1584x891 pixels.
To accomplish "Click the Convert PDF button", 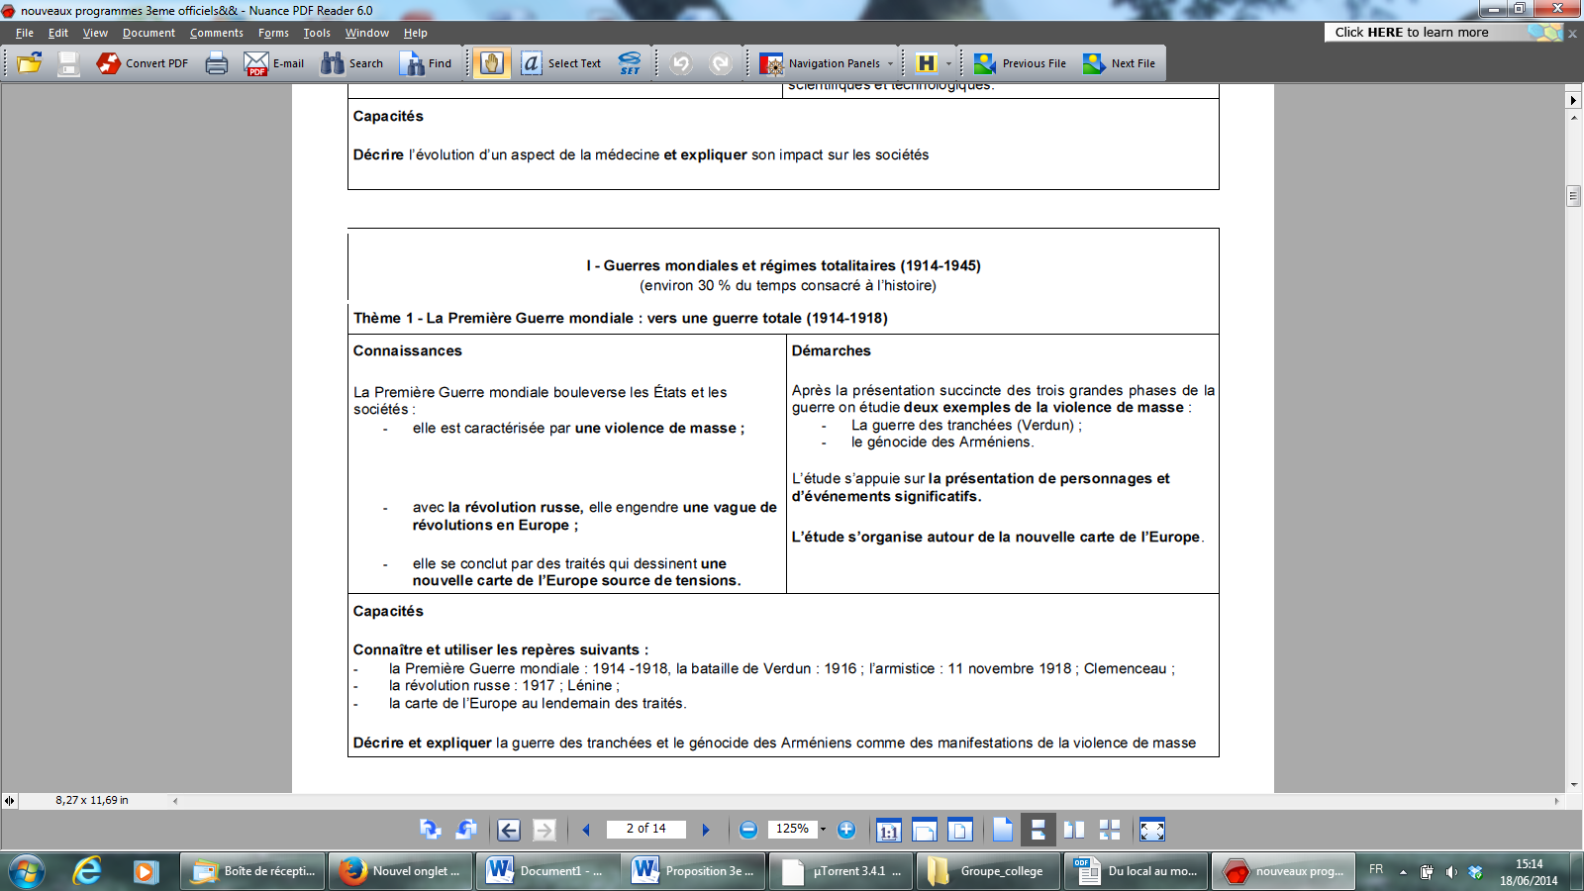I will pyautogui.click(x=143, y=63).
